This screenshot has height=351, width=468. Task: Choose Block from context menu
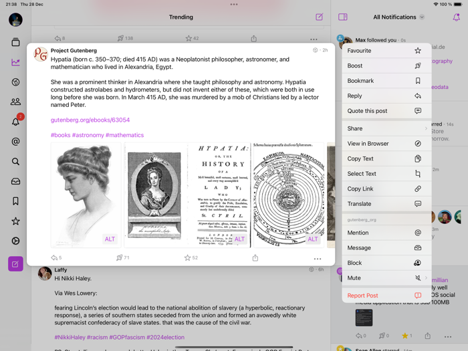click(x=386, y=263)
